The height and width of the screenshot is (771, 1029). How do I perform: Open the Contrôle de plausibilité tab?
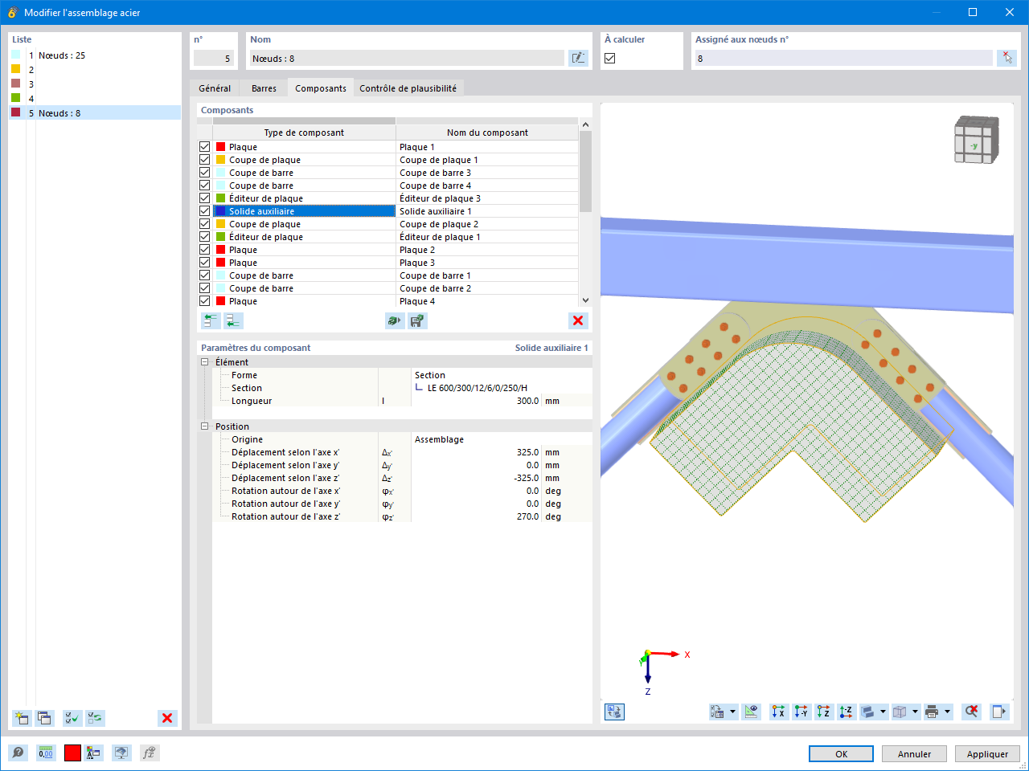click(408, 88)
